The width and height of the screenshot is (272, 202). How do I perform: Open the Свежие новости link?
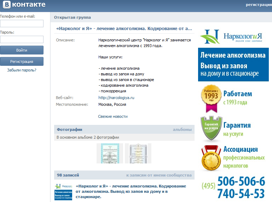(x=113, y=116)
